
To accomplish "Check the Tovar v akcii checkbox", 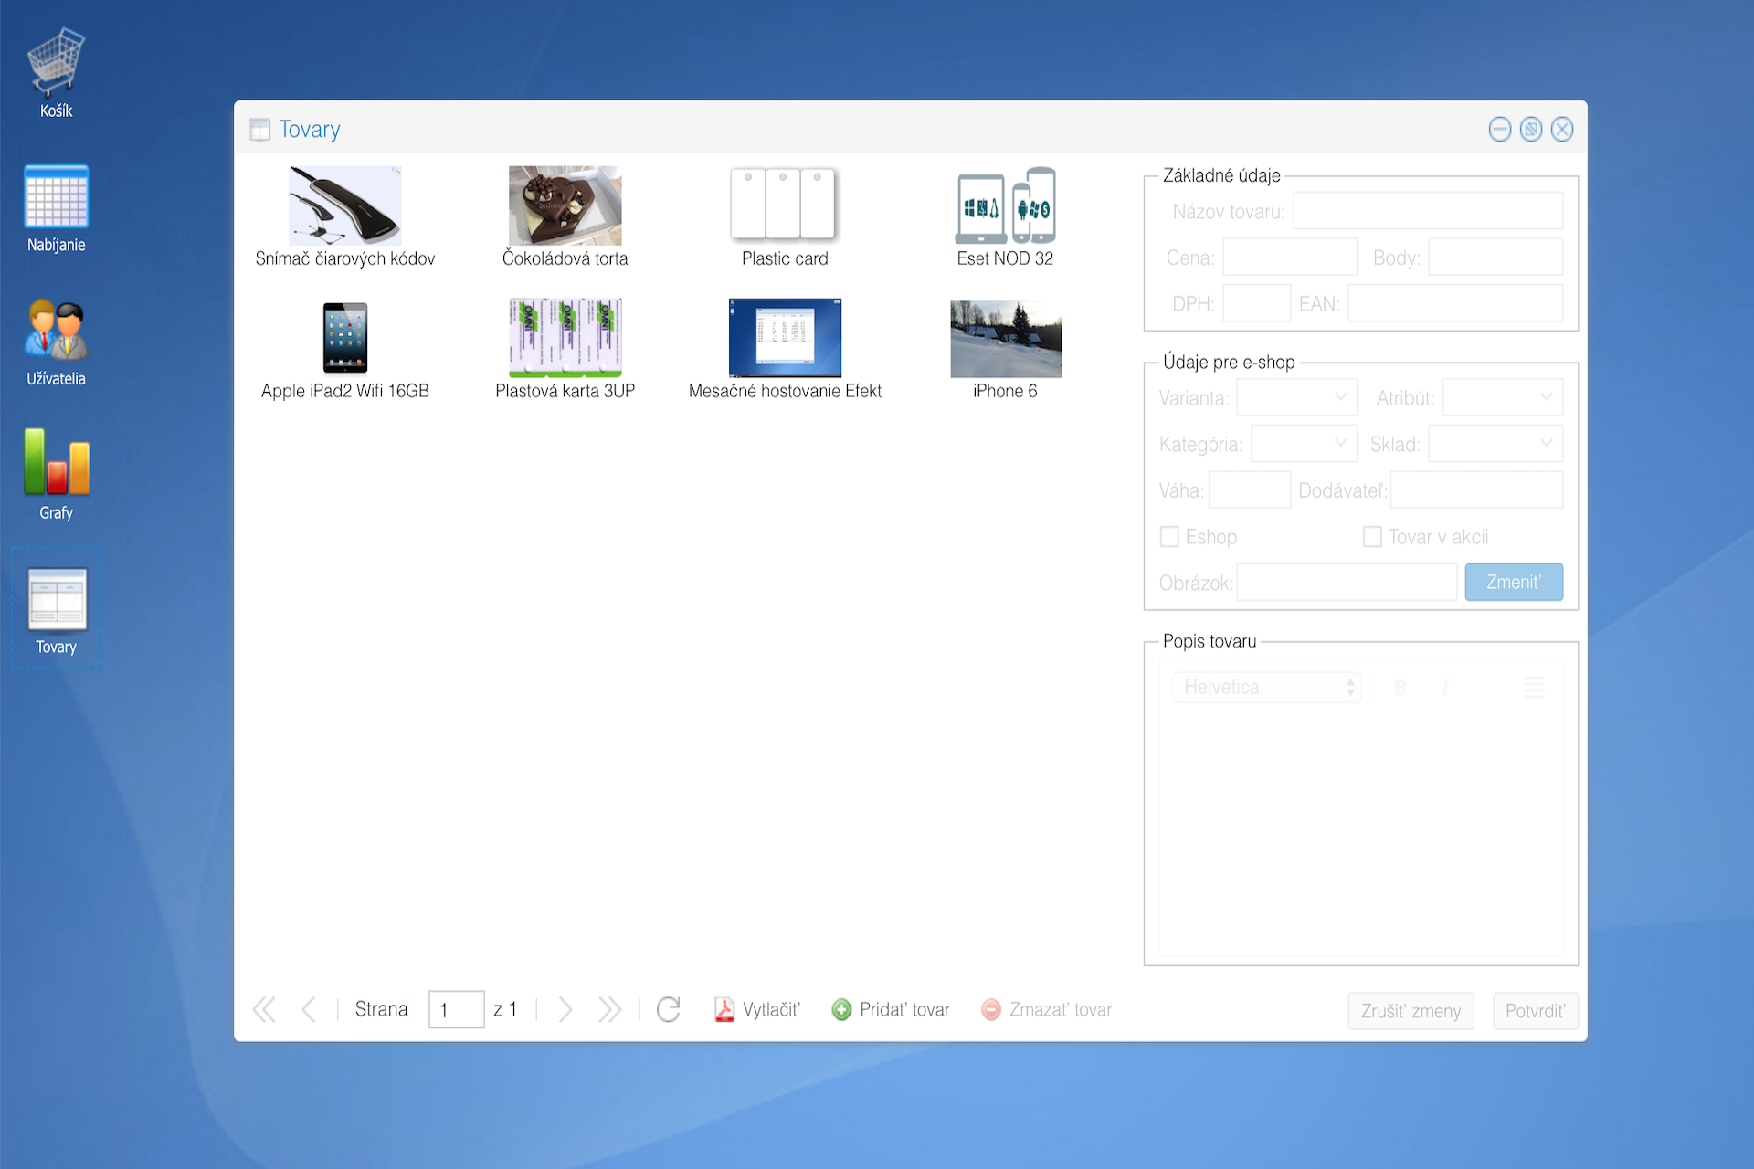I will (1372, 537).
